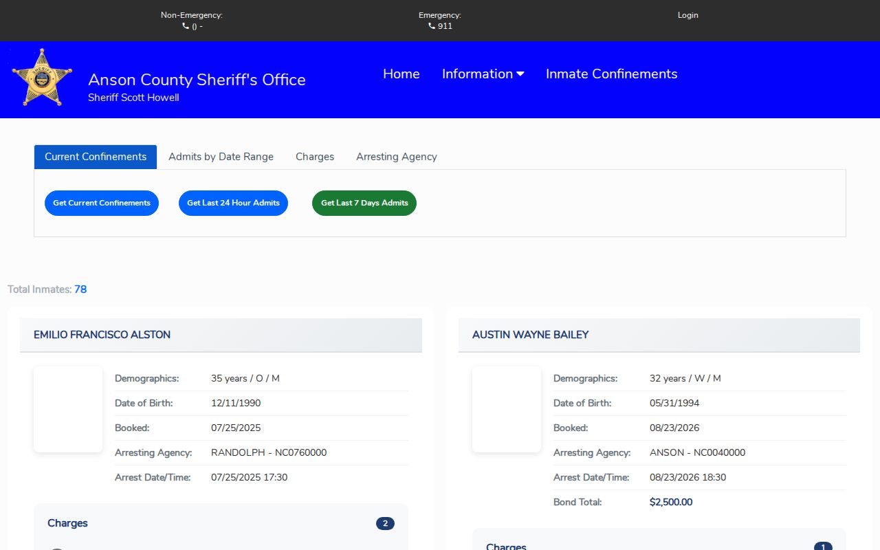Screen dimensions: 880x550
Task: Click the non-emergency phone icon
Action: click(186, 26)
